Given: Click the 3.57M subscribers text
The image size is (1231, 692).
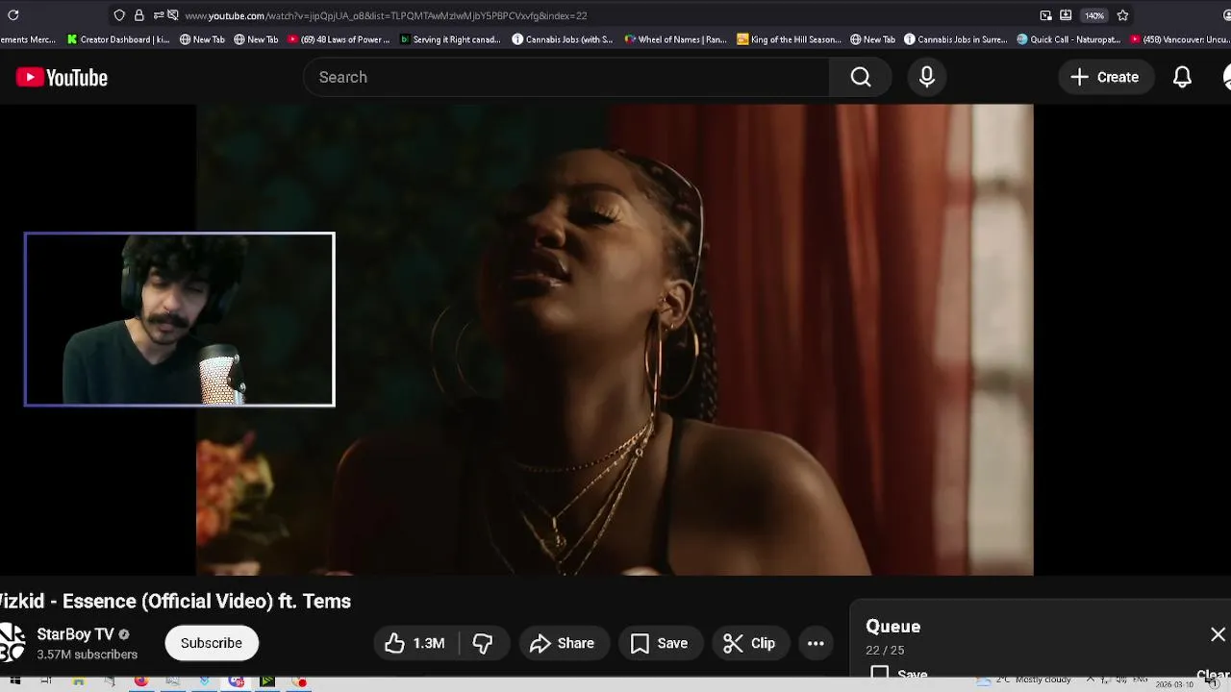Looking at the screenshot, I should 87,655.
